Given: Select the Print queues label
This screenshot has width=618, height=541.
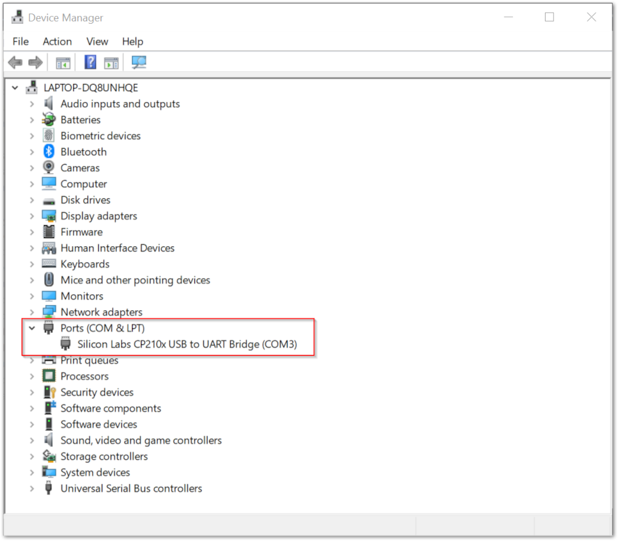Looking at the screenshot, I should [x=89, y=360].
